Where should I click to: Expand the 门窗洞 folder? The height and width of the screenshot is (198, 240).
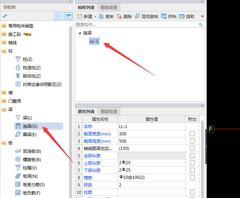[x=4, y=101]
